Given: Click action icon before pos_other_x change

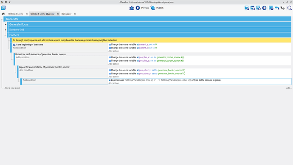Looking at the screenshot, I should [x=110, y=70].
